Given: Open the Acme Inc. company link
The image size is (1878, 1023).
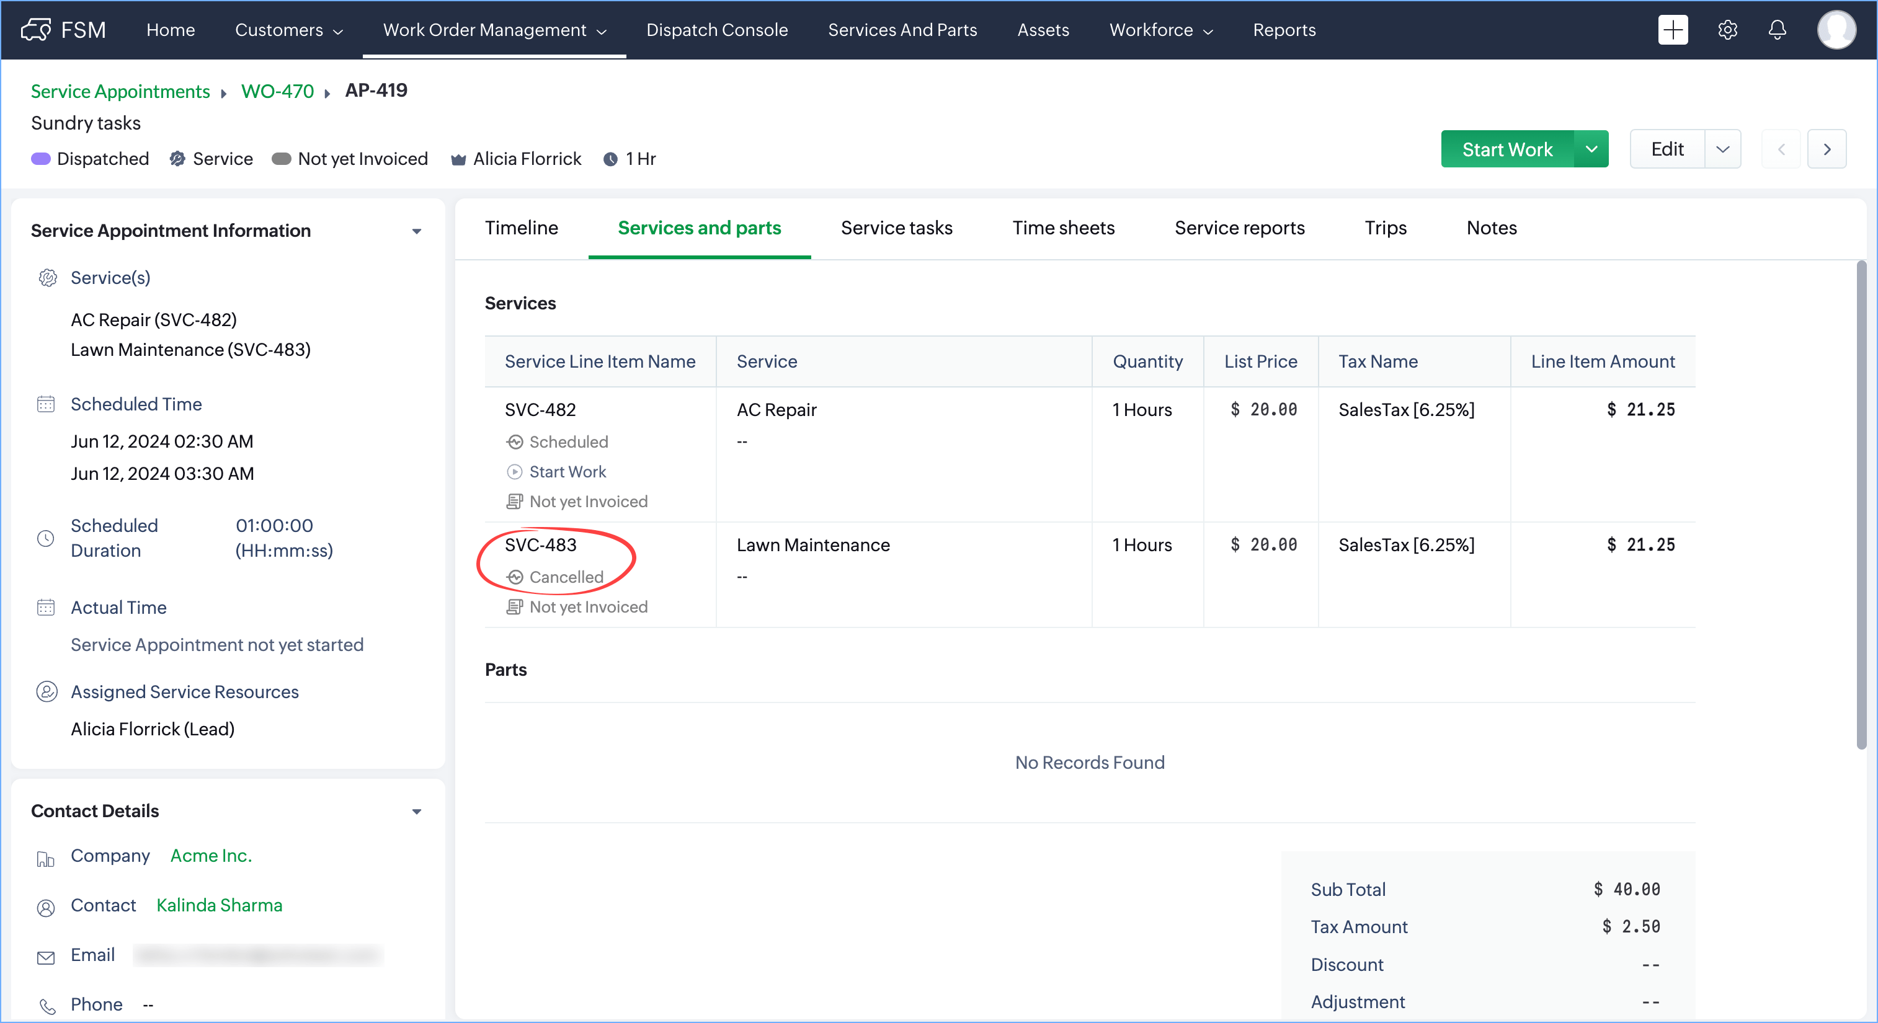Looking at the screenshot, I should pos(211,856).
